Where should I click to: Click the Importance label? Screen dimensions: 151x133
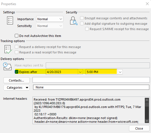(x=25, y=19)
